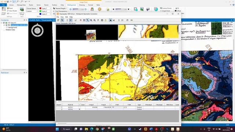
Task: Click the fit-to-frame arrows icon in correction toolbar
Action: (84, 20)
